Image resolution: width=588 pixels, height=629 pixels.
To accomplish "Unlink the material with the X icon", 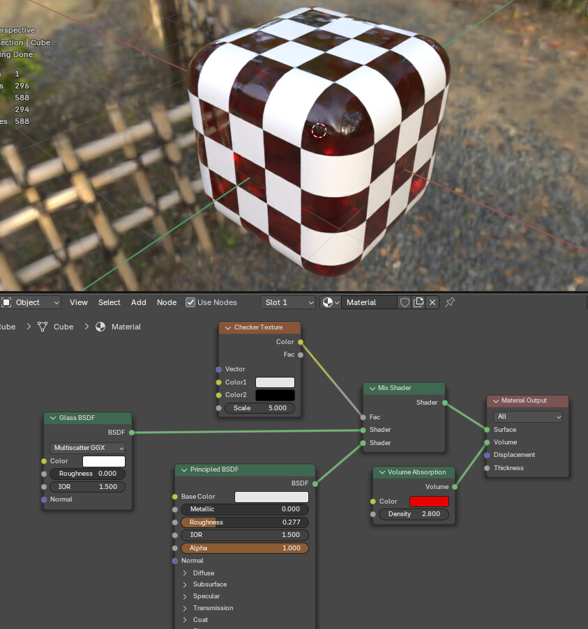I will (x=432, y=302).
